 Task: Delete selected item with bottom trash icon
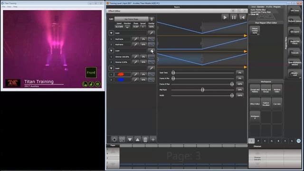tap(145, 139)
